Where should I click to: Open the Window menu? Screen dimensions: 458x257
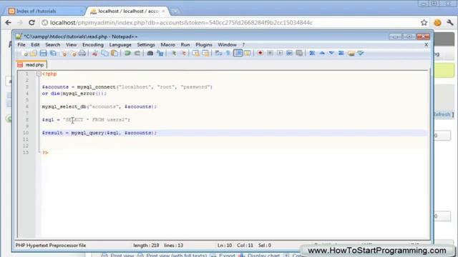point(227,45)
